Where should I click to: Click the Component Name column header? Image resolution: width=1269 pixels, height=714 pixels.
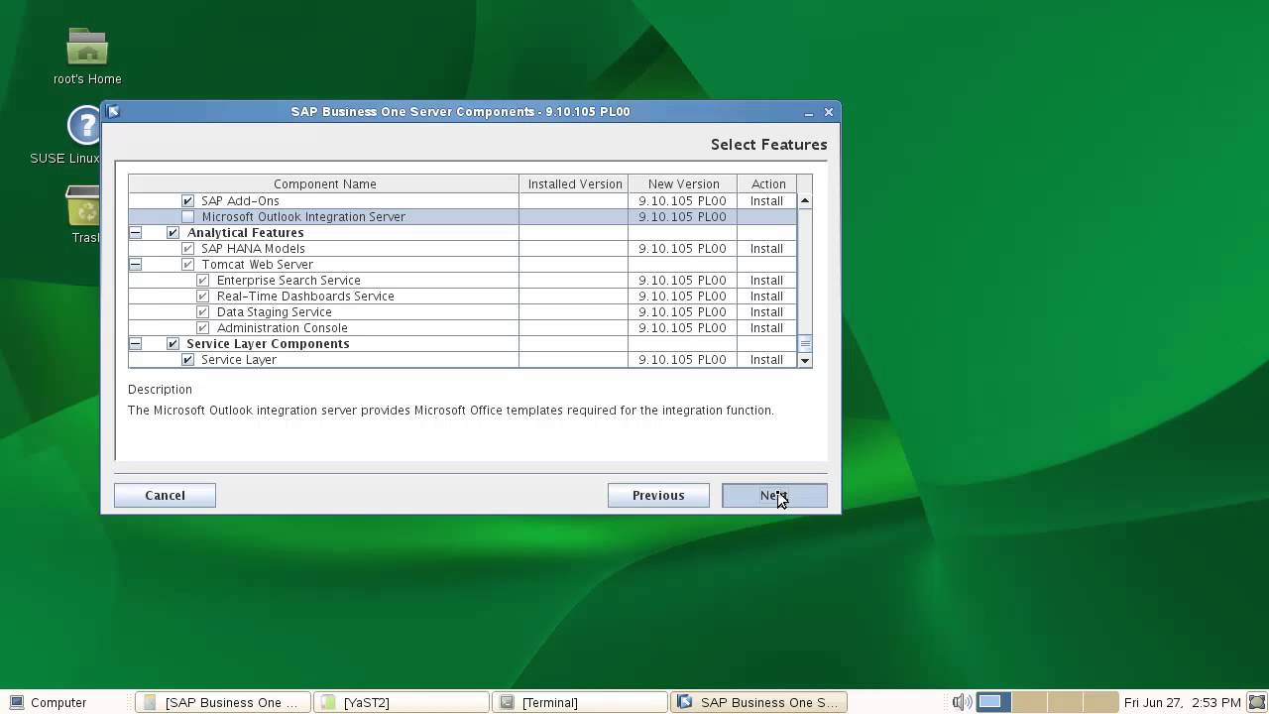pos(324,184)
